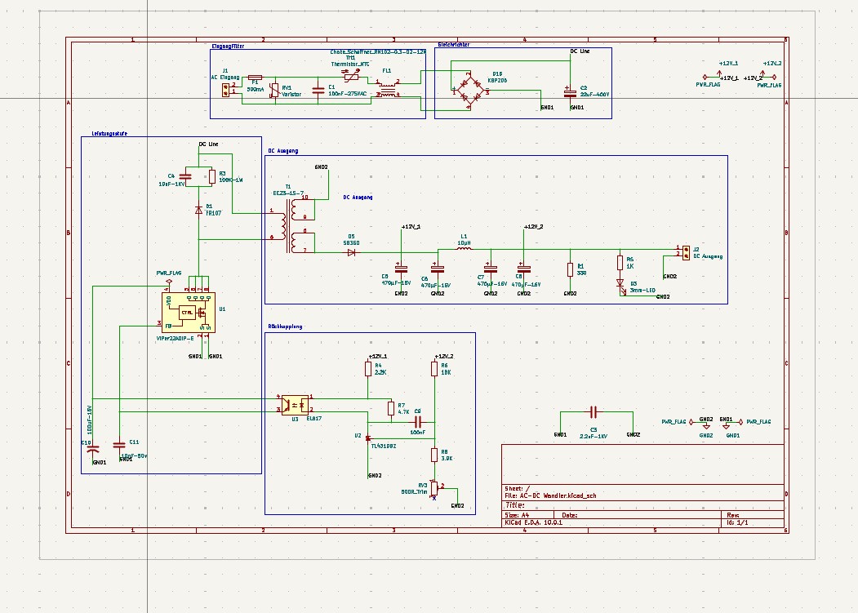Select the R3 resistor symbol
This screenshot has width=858, height=613.
coord(212,177)
